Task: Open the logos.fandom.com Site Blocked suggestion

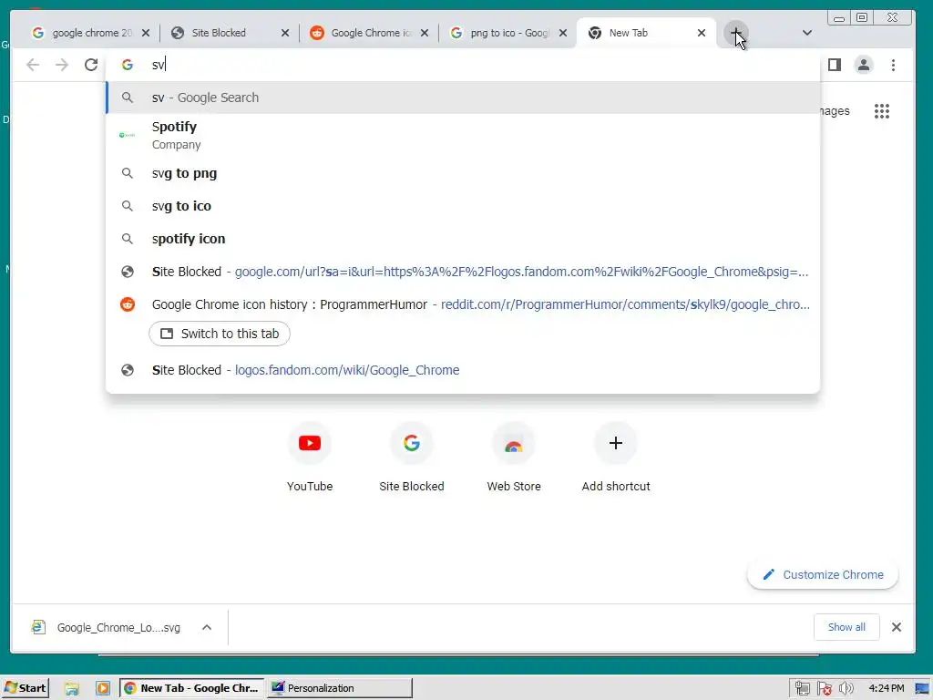Action: click(x=463, y=370)
